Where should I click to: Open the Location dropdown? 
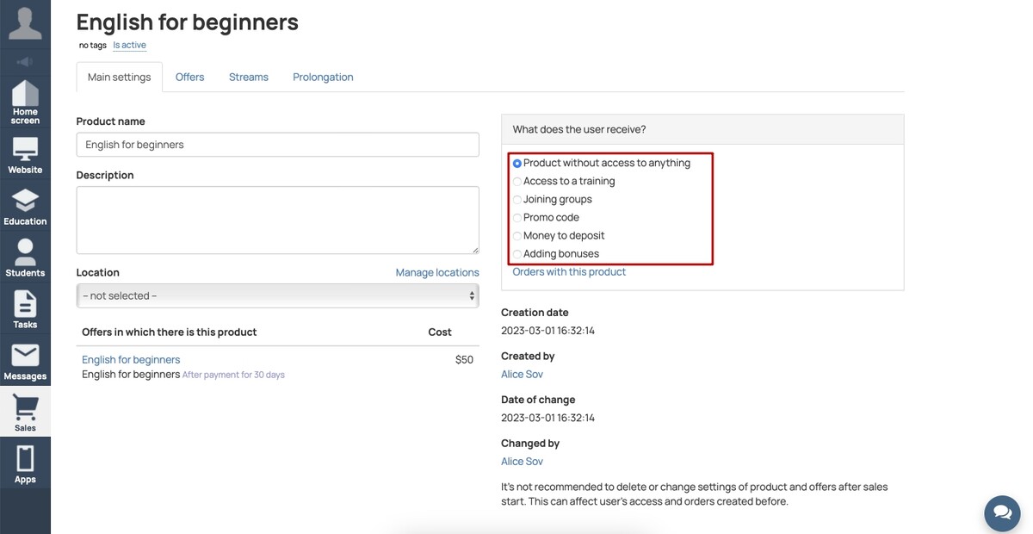click(277, 295)
